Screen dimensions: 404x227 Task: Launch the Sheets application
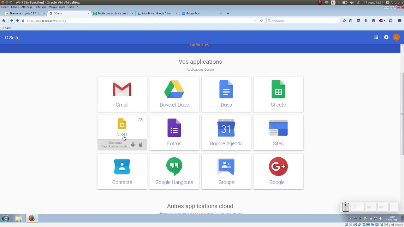pyautogui.click(x=278, y=94)
